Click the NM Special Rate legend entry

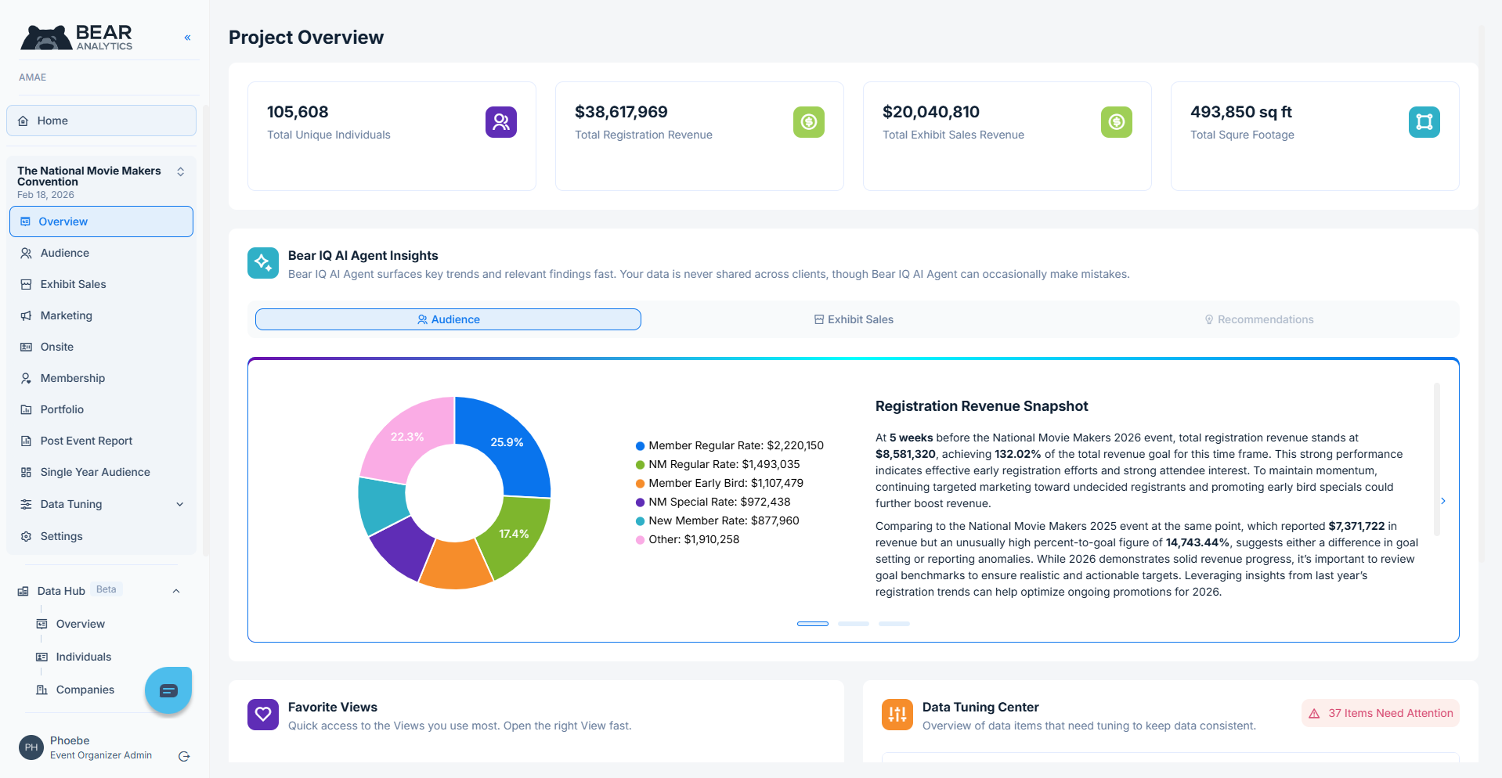click(x=713, y=502)
